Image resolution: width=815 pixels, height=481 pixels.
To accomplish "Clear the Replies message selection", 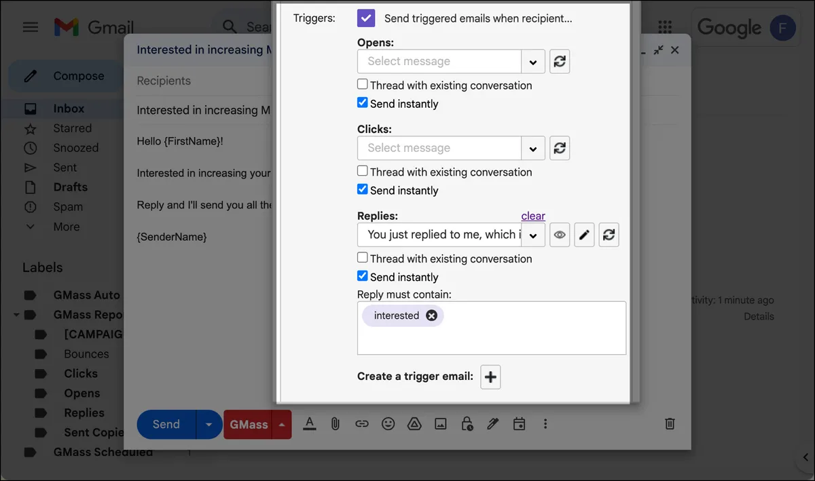I will click(x=533, y=216).
